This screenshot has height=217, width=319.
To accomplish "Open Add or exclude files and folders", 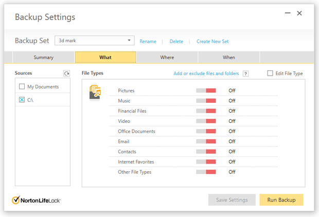I will pos(206,74).
